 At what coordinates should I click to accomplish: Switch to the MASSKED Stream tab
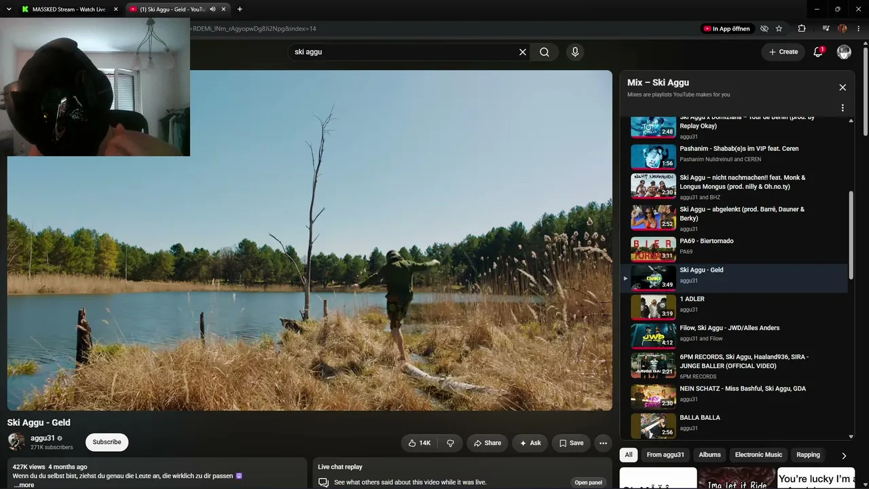[69, 10]
